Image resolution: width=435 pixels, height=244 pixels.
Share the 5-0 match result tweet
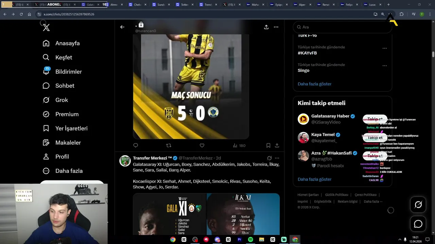tap(277, 145)
